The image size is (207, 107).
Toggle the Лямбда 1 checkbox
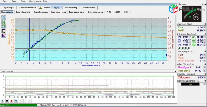204,67
